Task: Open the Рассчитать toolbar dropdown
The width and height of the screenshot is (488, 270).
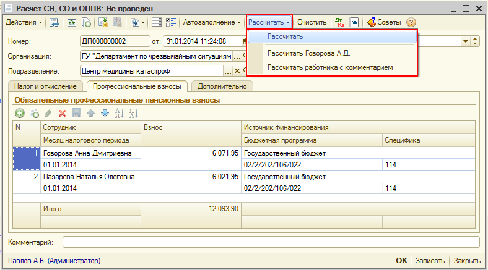Action: point(269,22)
